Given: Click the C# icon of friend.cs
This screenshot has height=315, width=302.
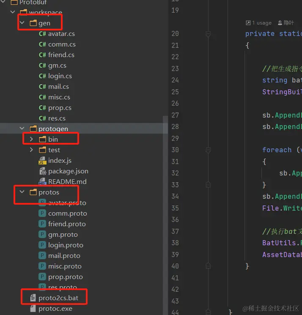Looking at the screenshot, I should coord(42,55).
